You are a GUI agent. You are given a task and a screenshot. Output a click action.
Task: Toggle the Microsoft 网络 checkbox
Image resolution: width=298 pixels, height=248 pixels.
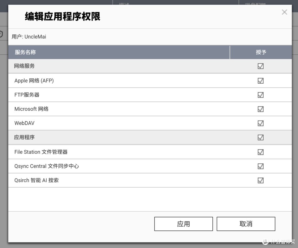[260, 109]
